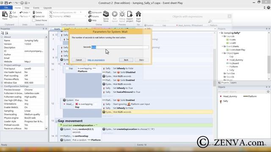Select Event sheet Play in project tree
This screenshot has width=271, height=152.
pyautogui.click(x=237, y=50)
